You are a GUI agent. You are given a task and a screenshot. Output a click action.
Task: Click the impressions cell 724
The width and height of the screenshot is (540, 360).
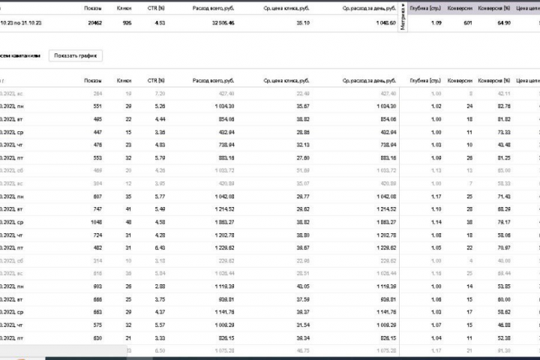97,235
